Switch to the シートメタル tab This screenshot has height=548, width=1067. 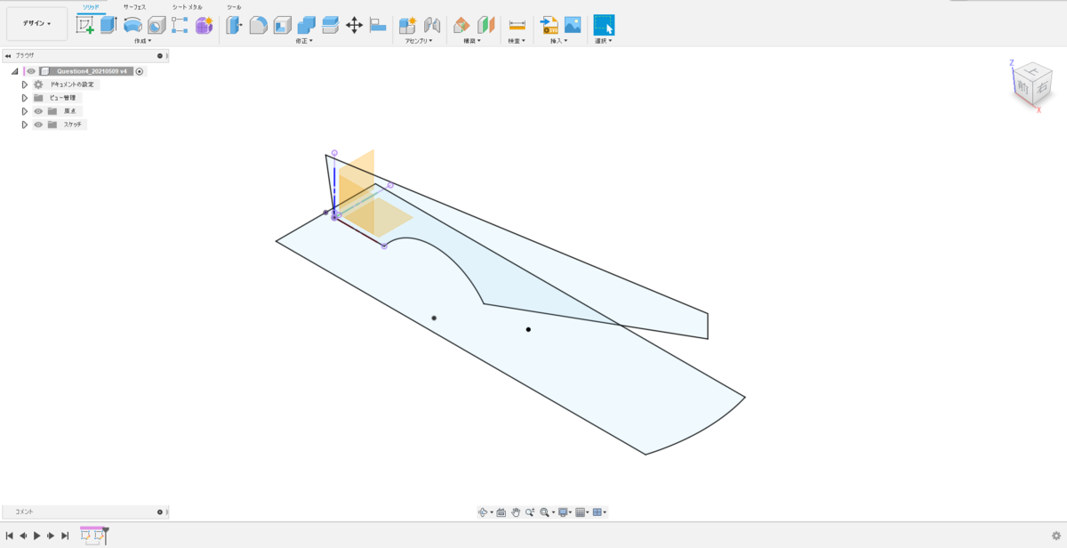tap(188, 6)
